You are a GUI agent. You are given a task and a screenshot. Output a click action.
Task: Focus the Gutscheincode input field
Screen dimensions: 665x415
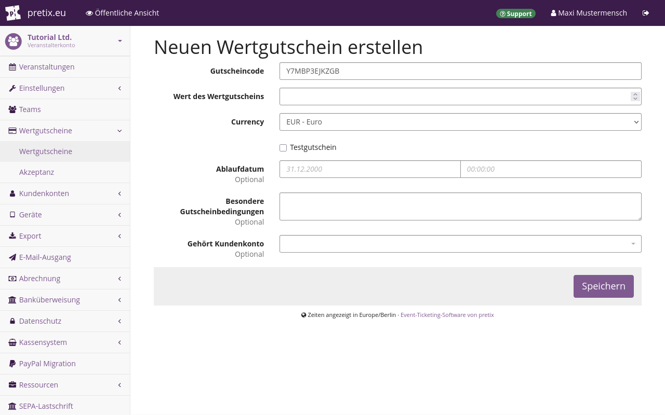pos(460,71)
